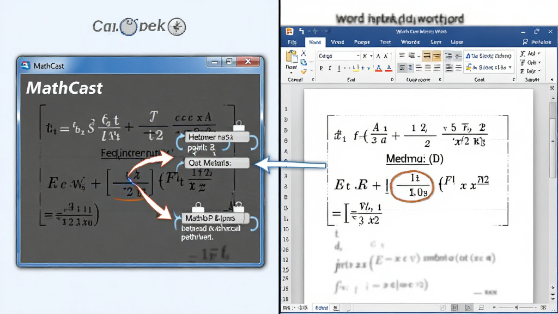Click the grow font size A icon

point(378,56)
